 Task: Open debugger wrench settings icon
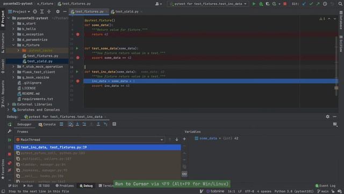click(x=10, y=131)
